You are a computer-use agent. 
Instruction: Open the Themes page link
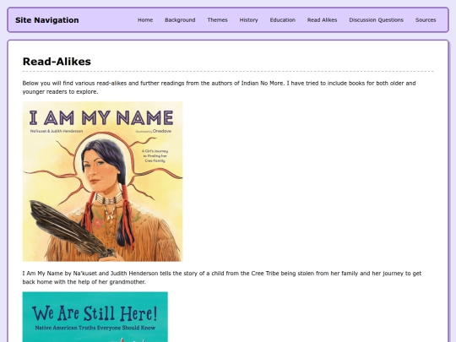(217, 20)
